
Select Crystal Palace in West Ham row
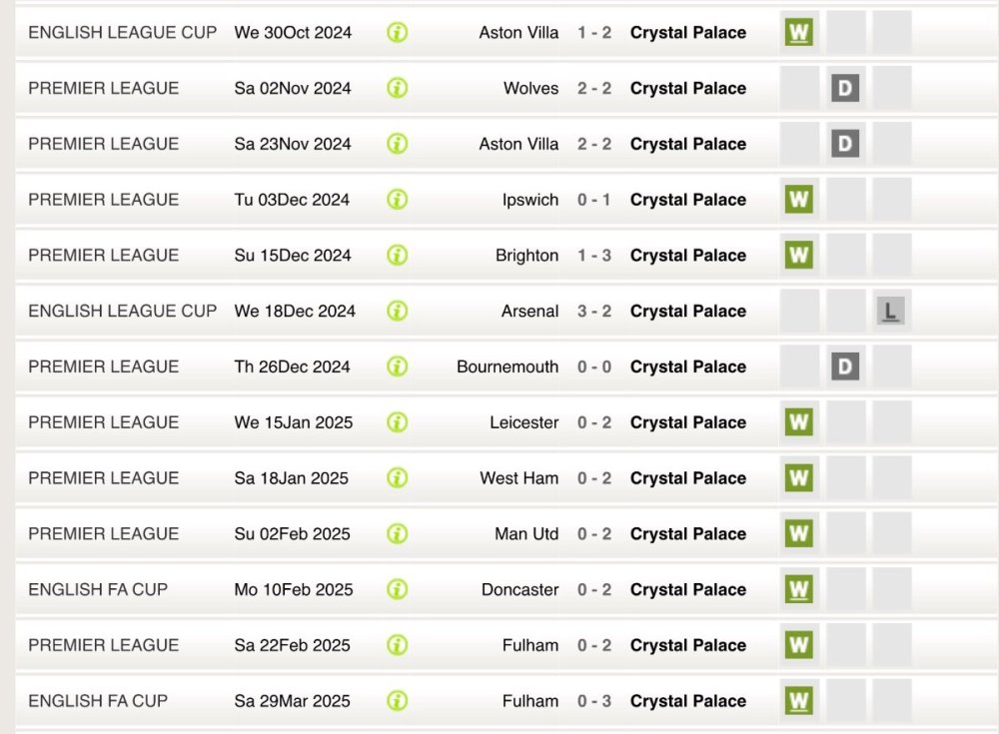point(687,478)
